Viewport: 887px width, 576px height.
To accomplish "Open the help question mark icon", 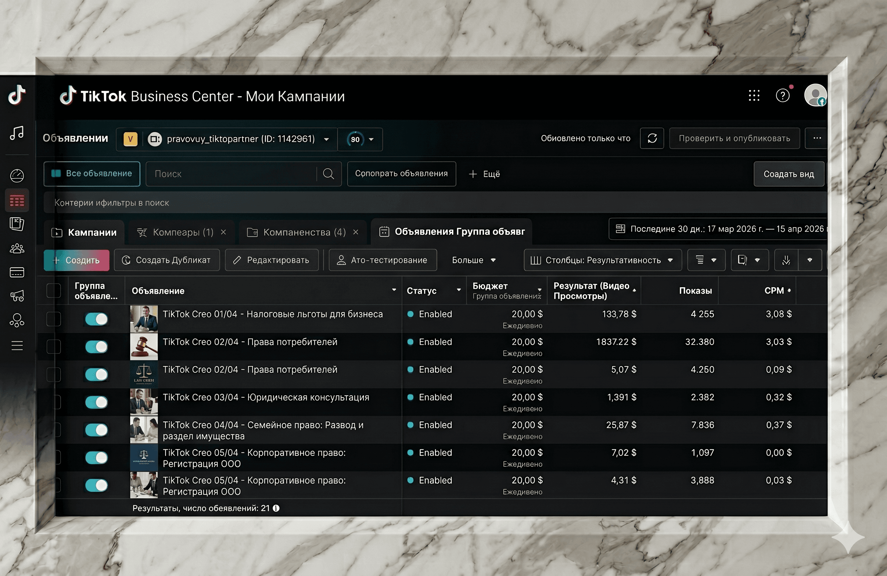I will pos(782,96).
